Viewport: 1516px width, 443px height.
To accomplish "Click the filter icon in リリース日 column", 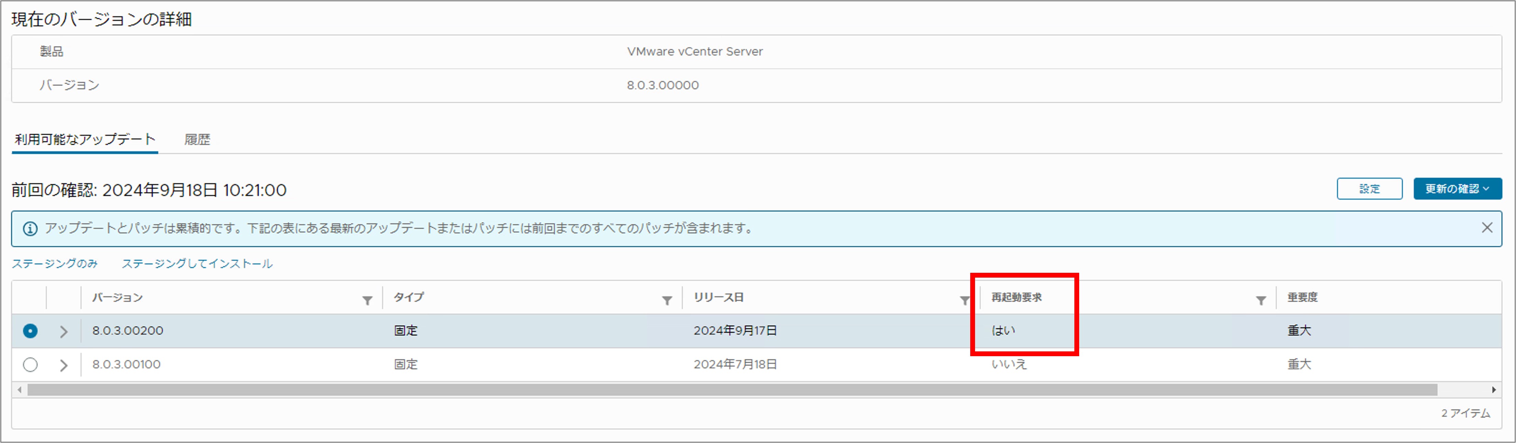I will pyautogui.click(x=965, y=301).
